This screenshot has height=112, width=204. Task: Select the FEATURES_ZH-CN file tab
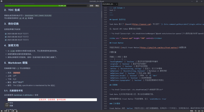[x=109, y=4]
